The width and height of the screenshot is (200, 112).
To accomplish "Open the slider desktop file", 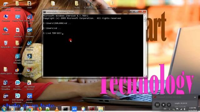I will pos(29,5).
